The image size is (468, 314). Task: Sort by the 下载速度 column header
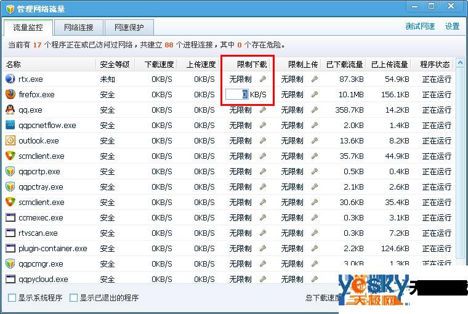point(159,64)
